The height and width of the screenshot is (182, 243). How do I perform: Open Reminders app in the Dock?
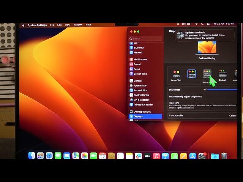pos(120,156)
